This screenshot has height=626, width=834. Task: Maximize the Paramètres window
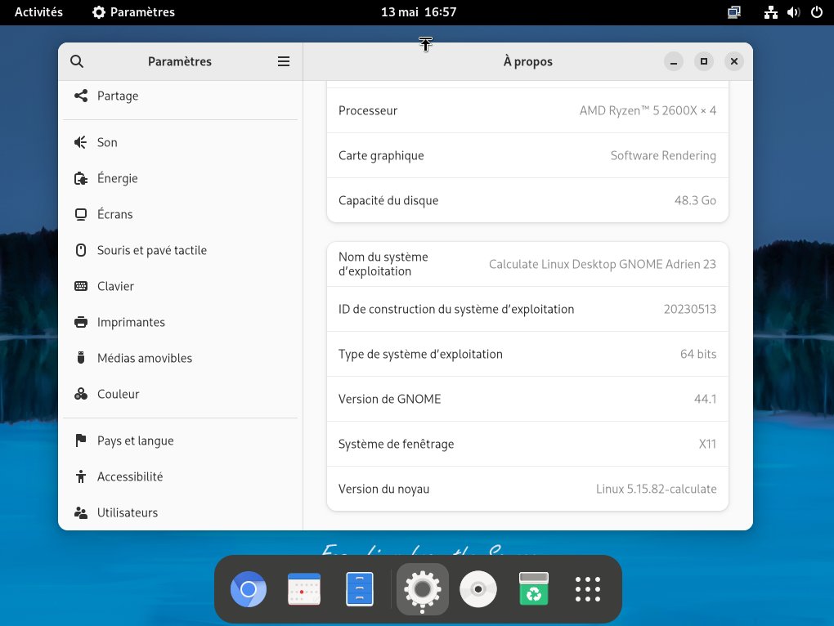[704, 61]
